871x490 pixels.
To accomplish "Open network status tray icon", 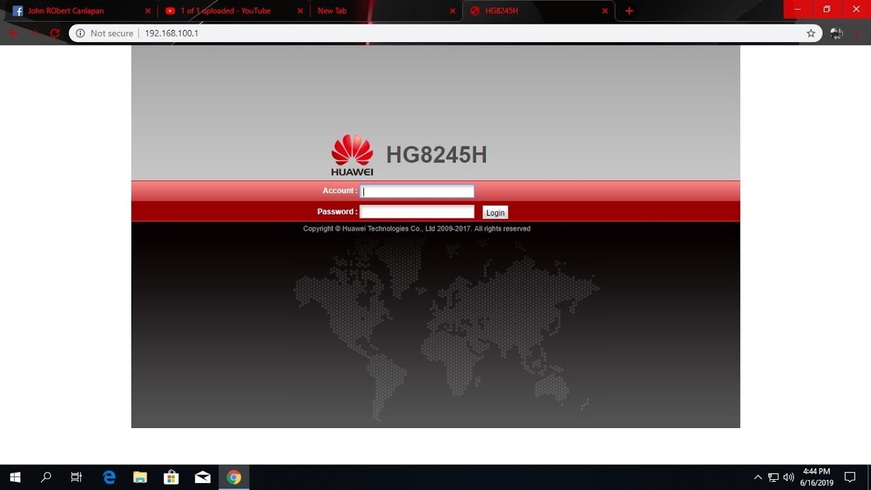I will pyautogui.click(x=774, y=477).
